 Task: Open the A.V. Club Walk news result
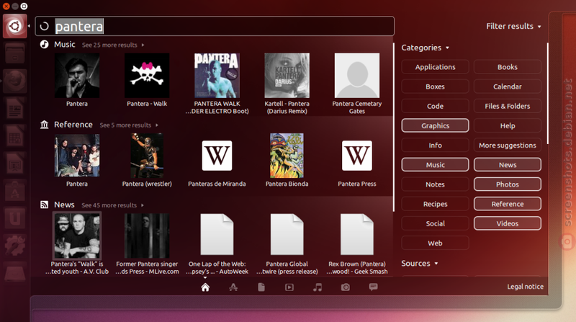point(77,236)
